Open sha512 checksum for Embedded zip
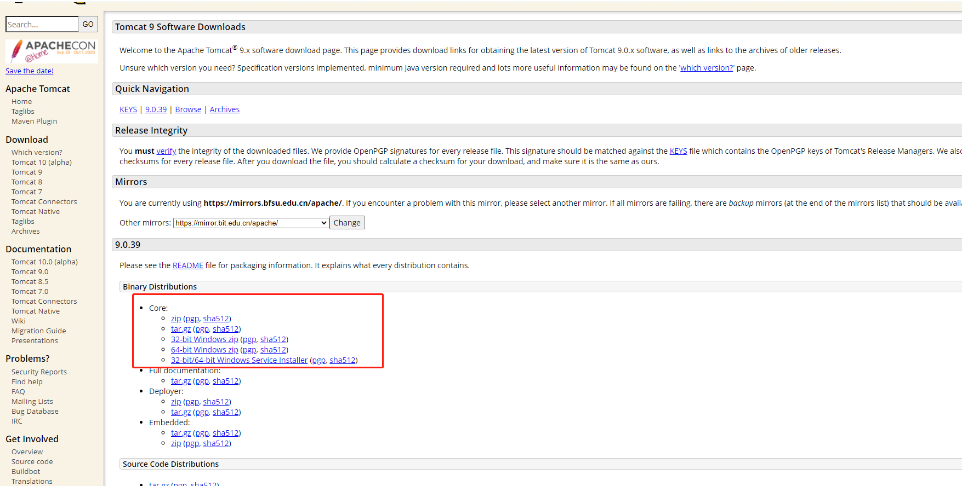This screenshot has width=962, height=486. (216, 443)
